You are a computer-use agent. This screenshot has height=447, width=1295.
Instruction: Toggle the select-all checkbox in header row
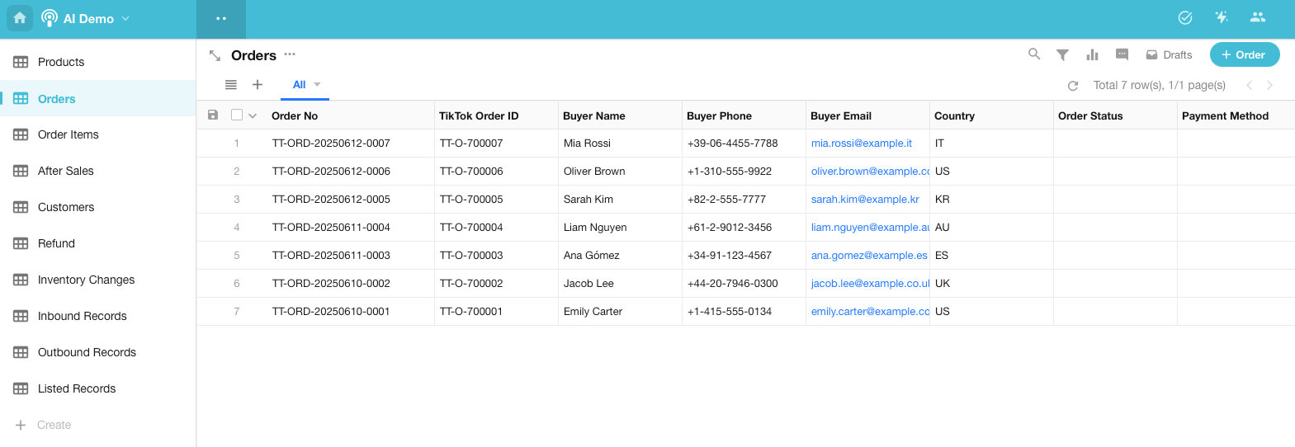coord(237,115)
